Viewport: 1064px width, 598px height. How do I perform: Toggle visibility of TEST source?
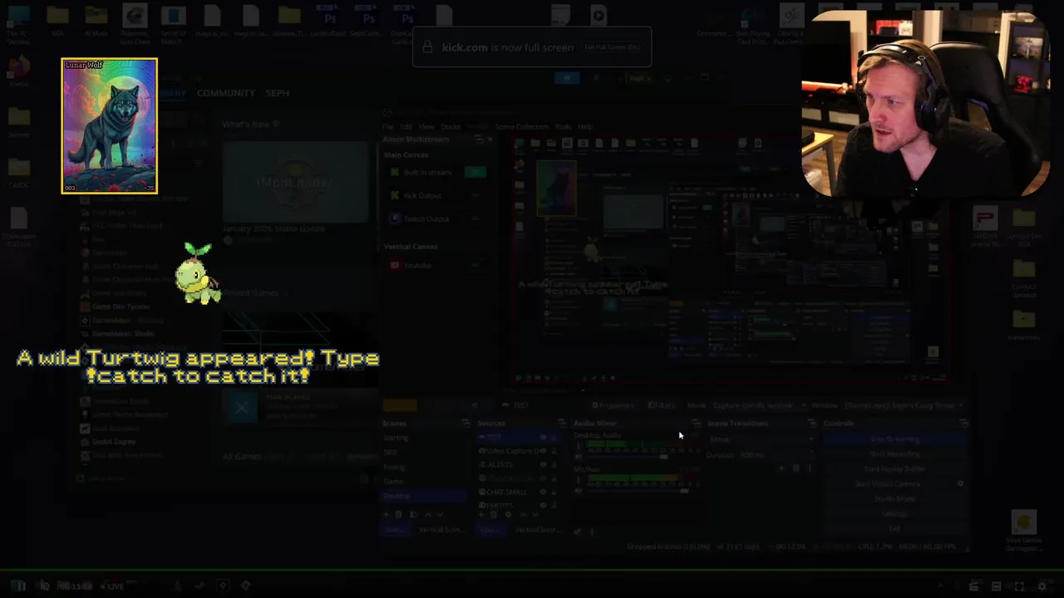pyautogui.click(x=544, y=437)
